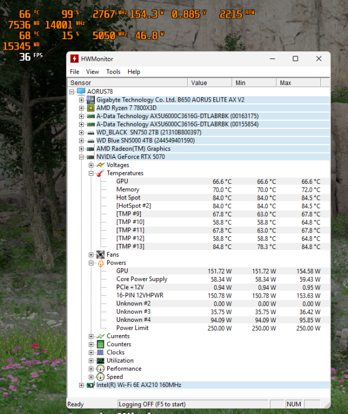Click the Temperatures thermometer icon
348x414 pixels.
[x=101, y=173]
